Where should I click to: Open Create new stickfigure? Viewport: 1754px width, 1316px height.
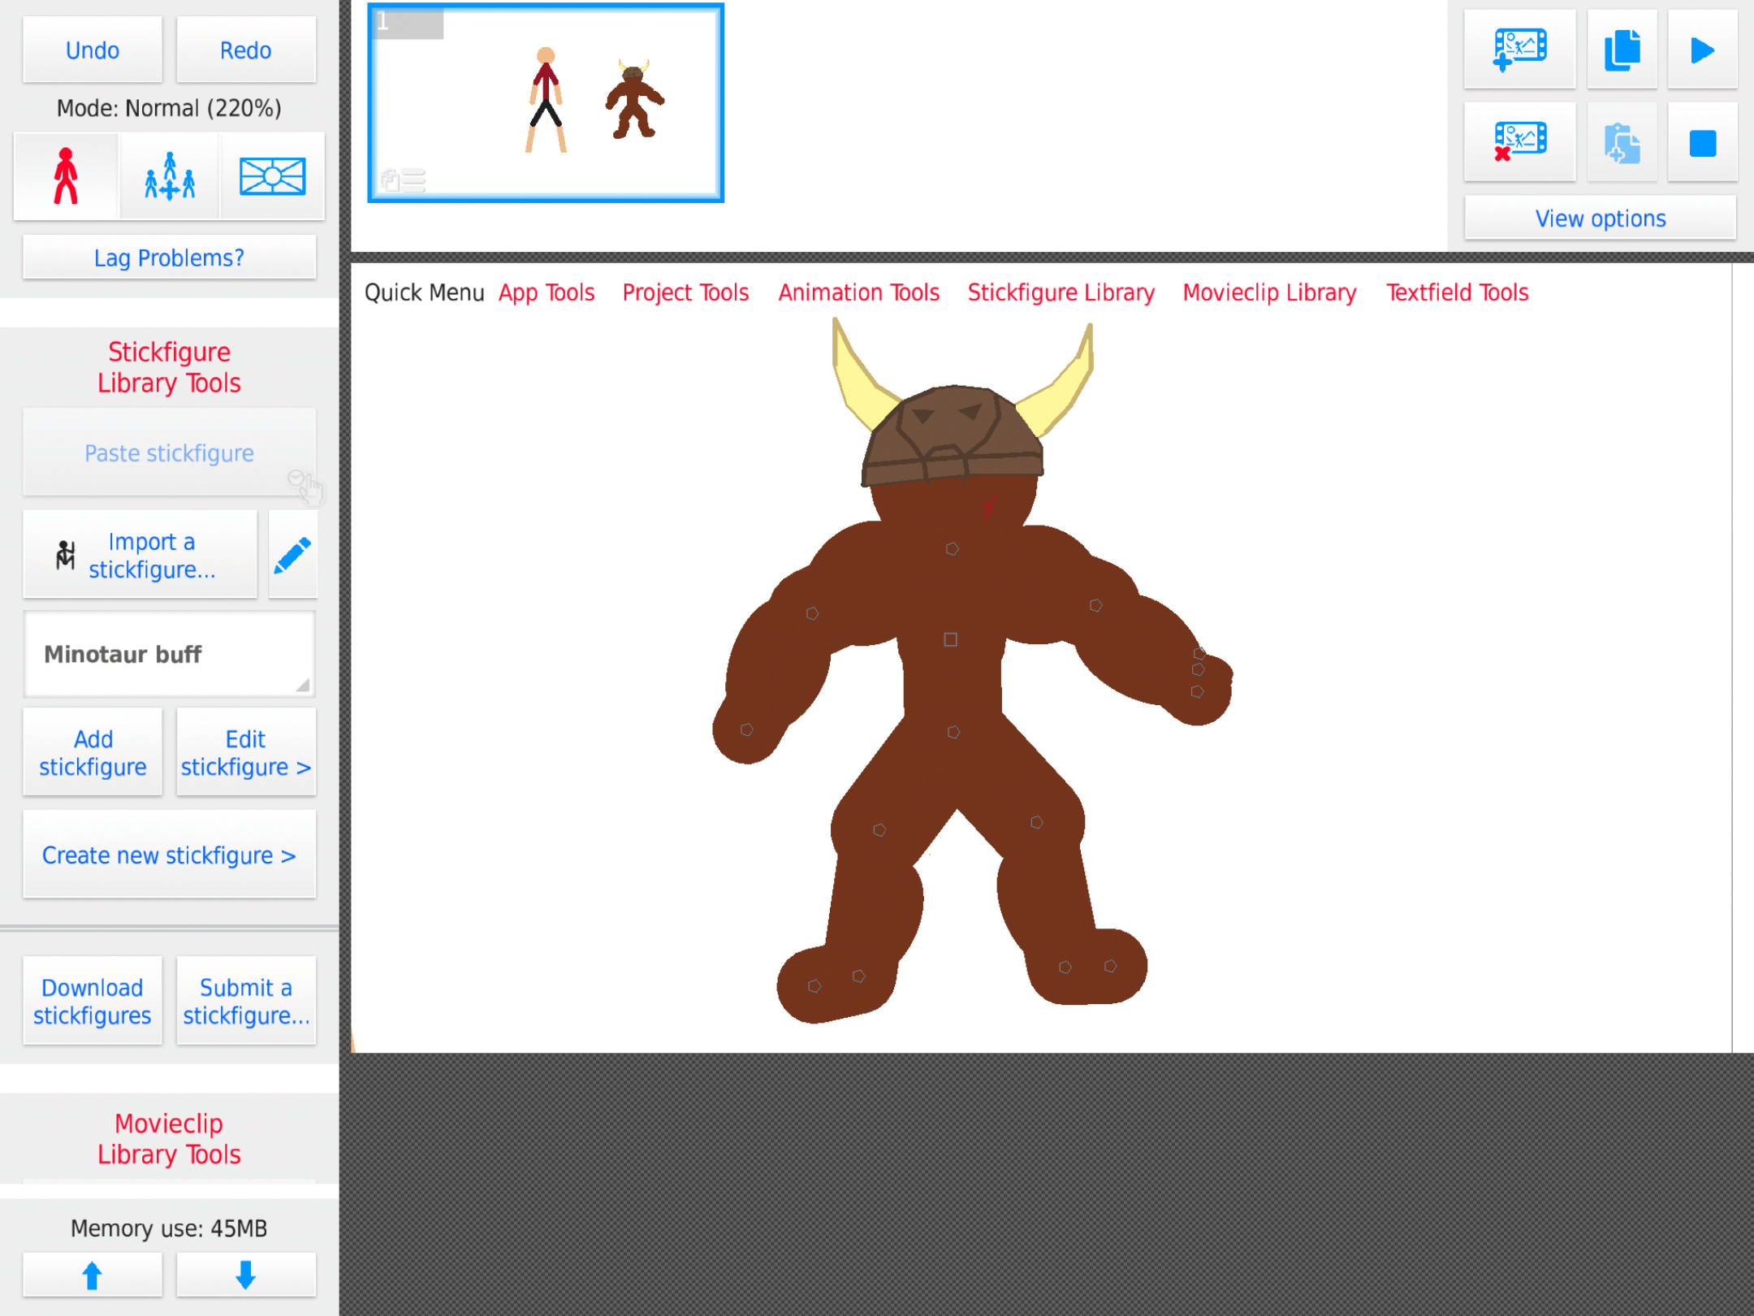tap(169, 855)
